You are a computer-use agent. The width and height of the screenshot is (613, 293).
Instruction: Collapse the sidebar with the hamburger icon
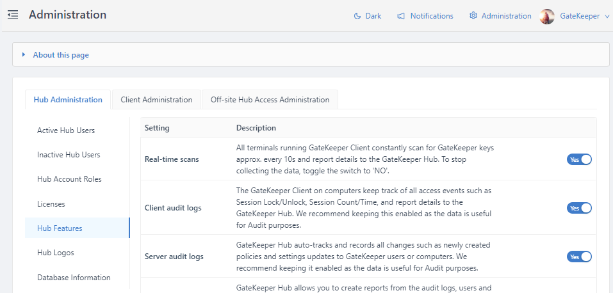point(13,15)
